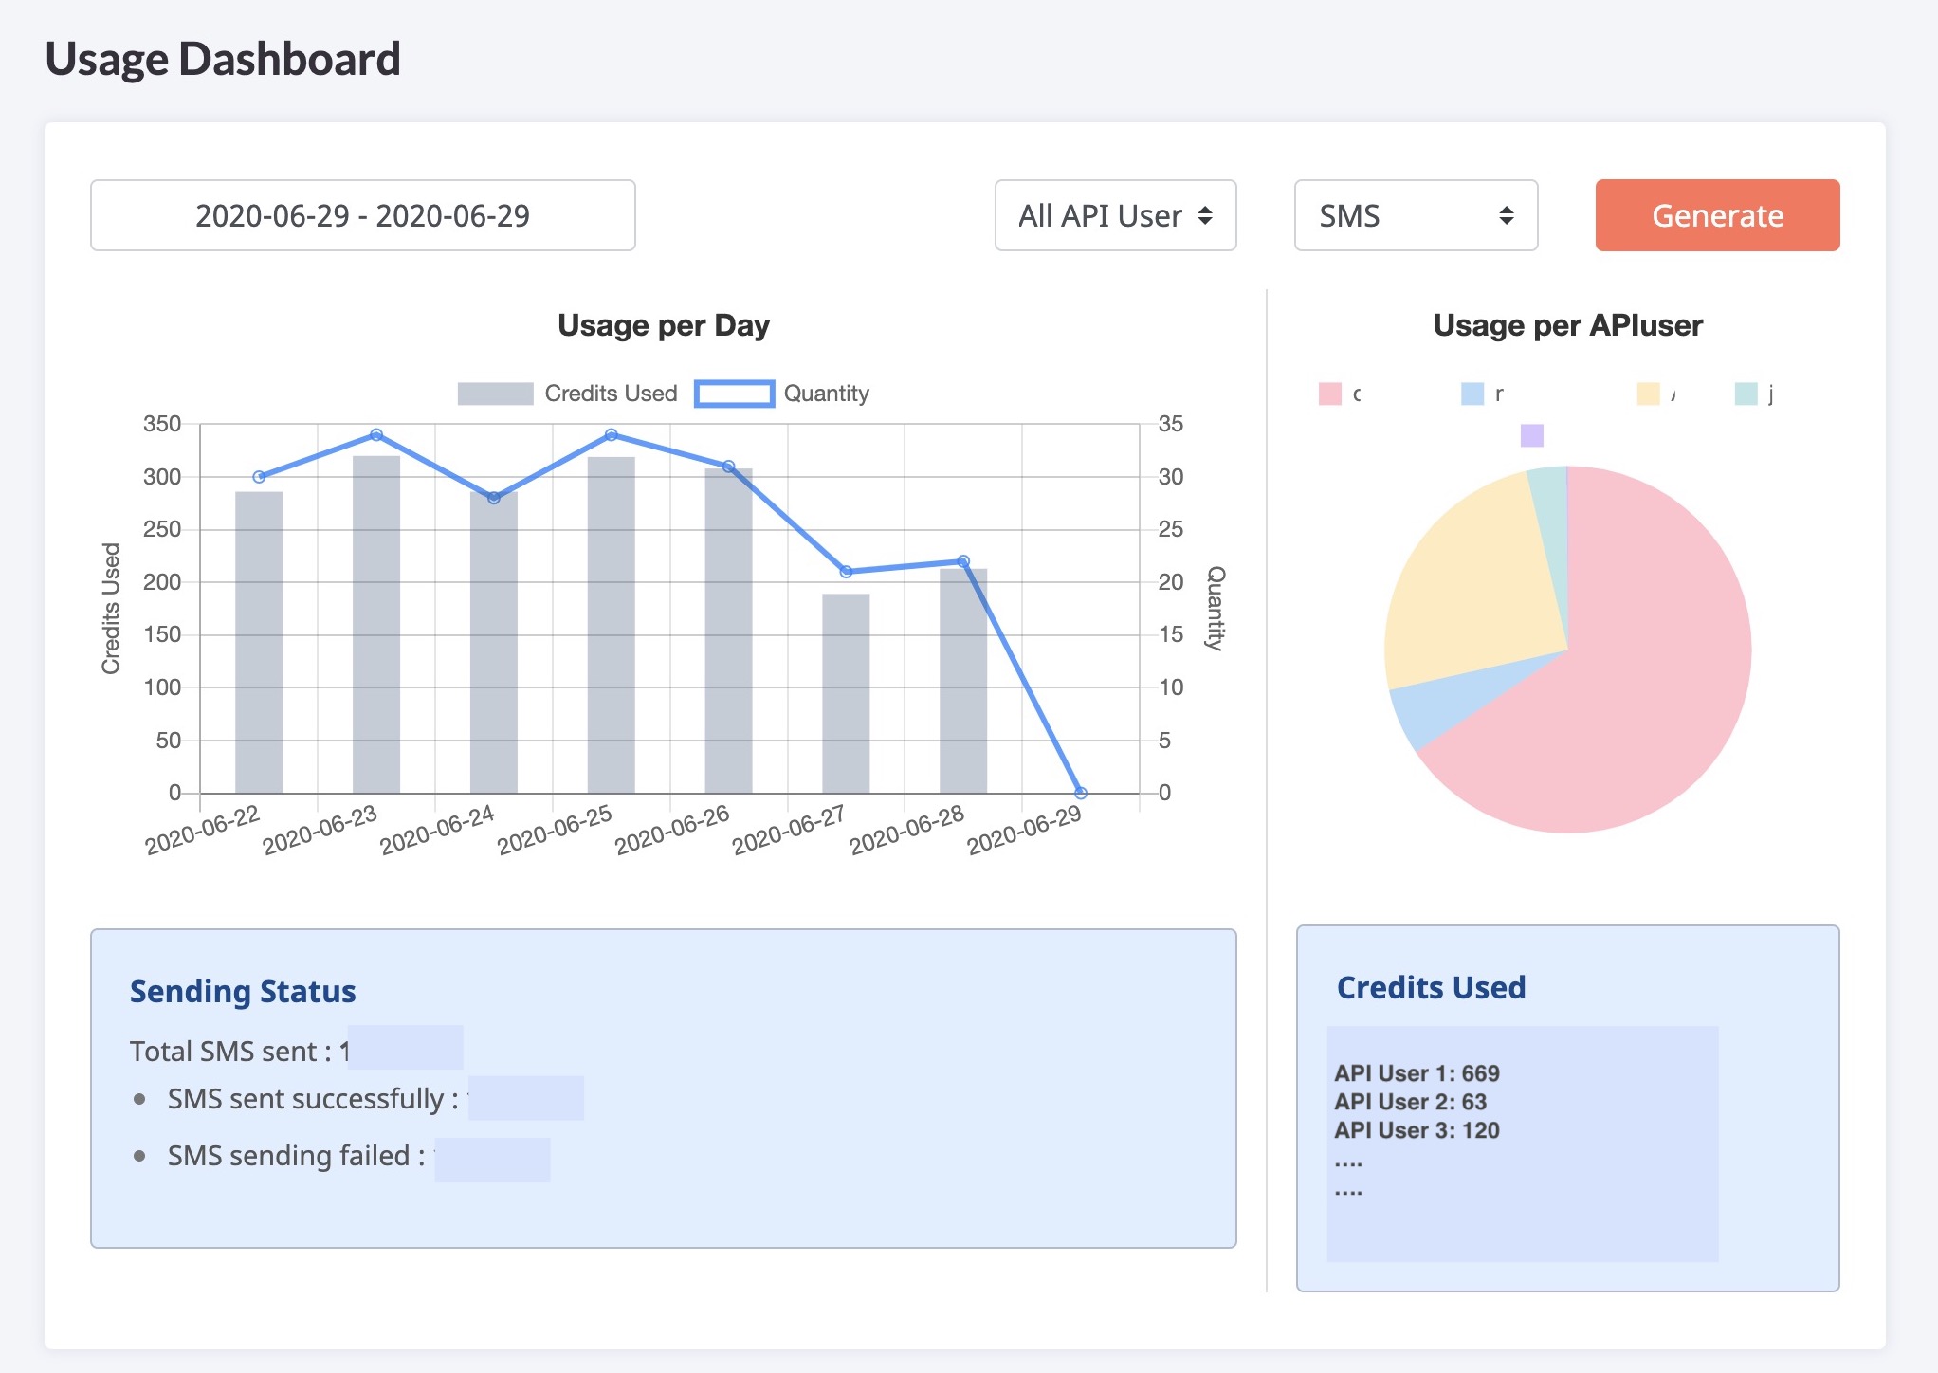
Task: Click the 'API User 2: 63' line
Action: pos(1410,1102)
